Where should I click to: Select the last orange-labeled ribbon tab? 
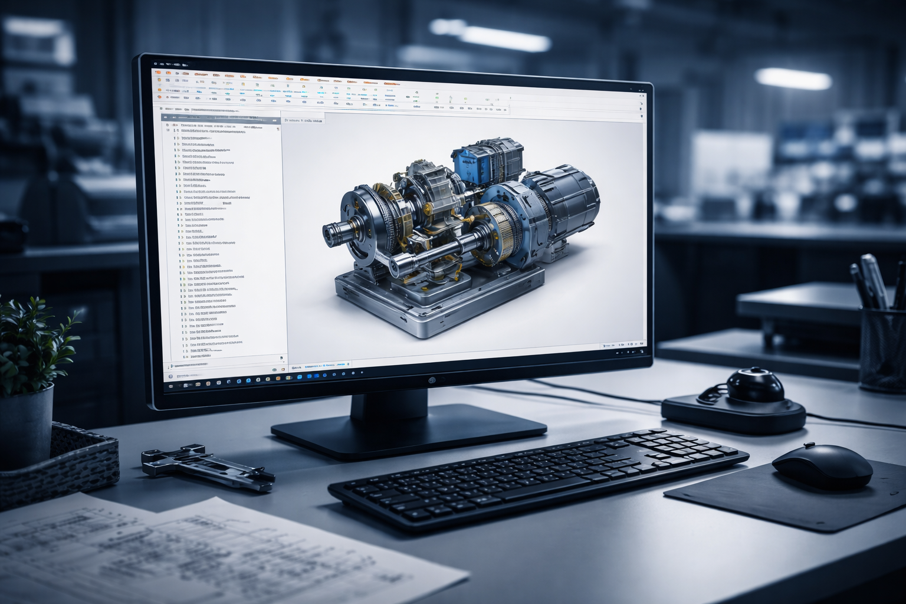pyautogui.click(x=390, y=84)
